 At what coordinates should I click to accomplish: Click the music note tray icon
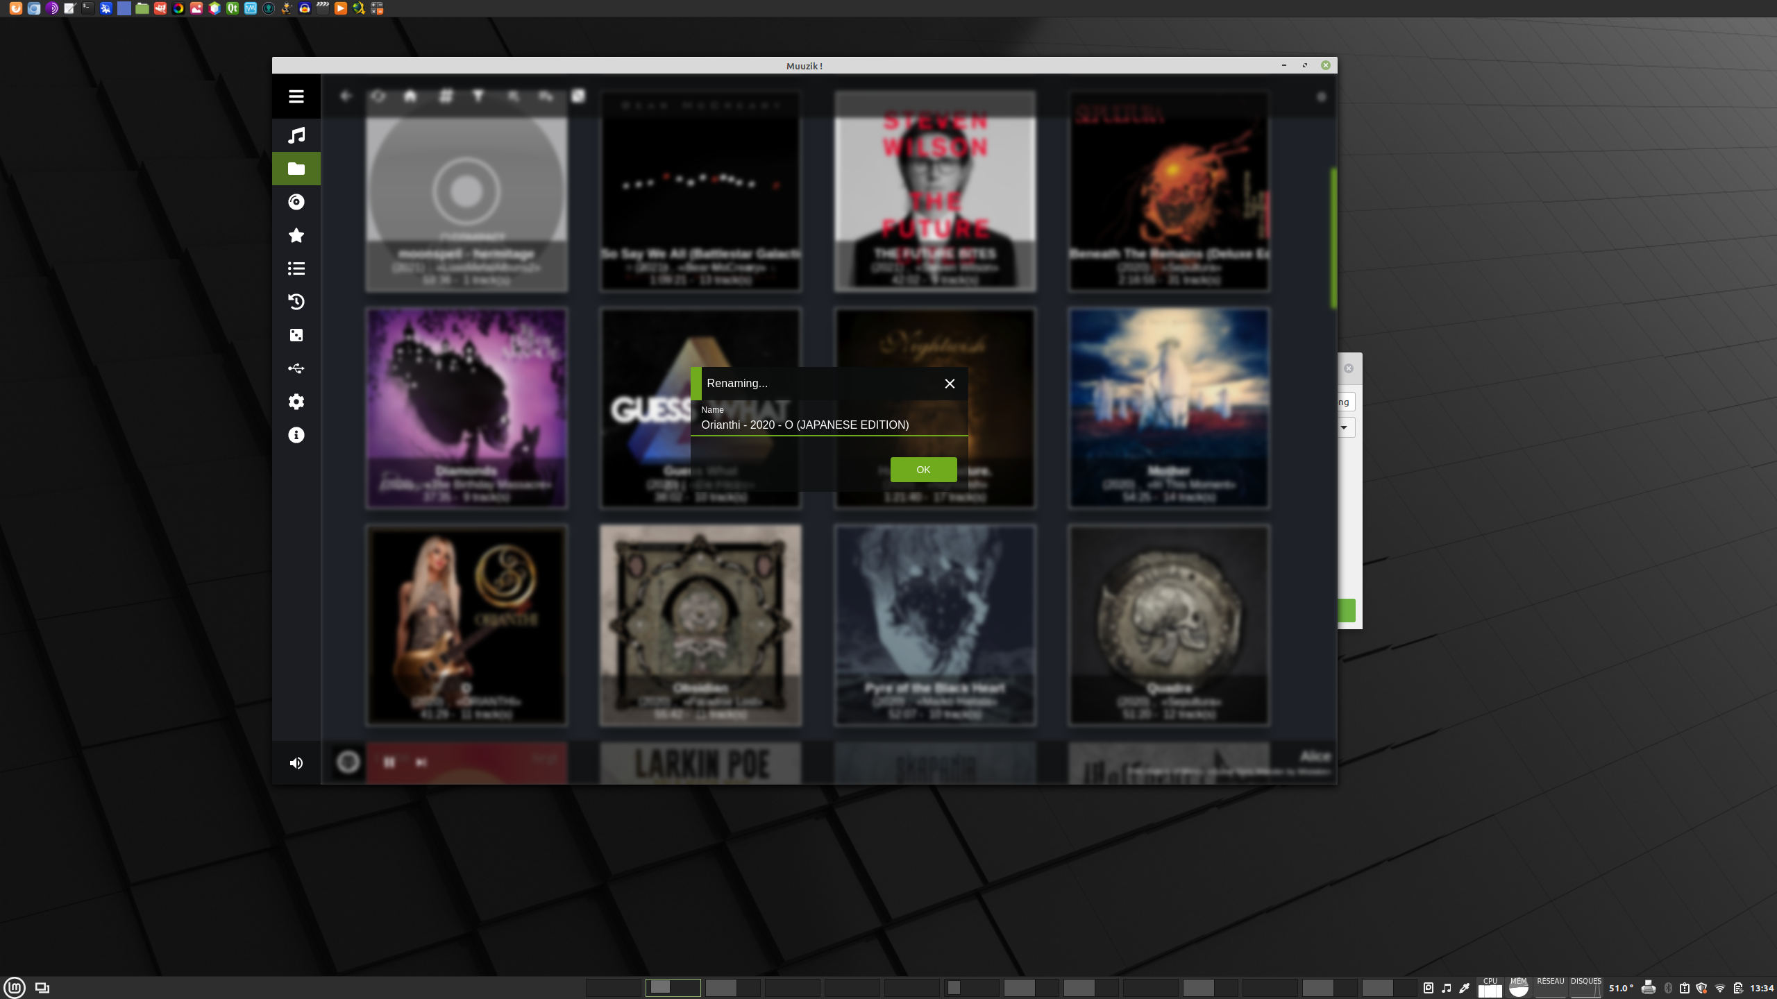[1447, 988]
